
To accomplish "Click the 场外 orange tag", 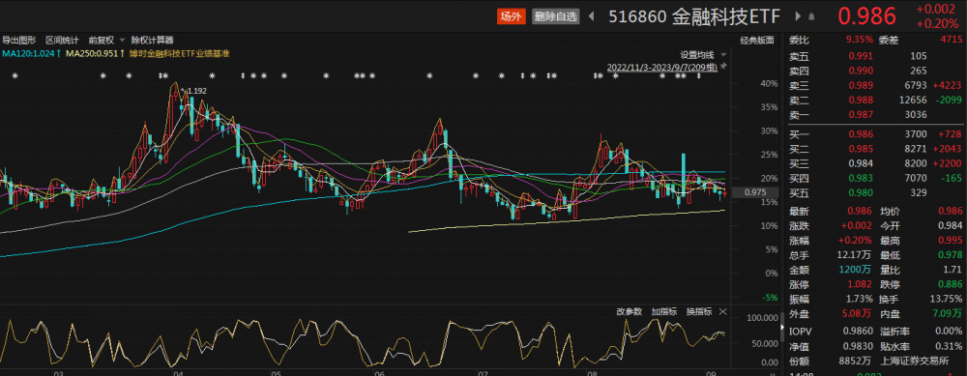I will pos(511,16).
